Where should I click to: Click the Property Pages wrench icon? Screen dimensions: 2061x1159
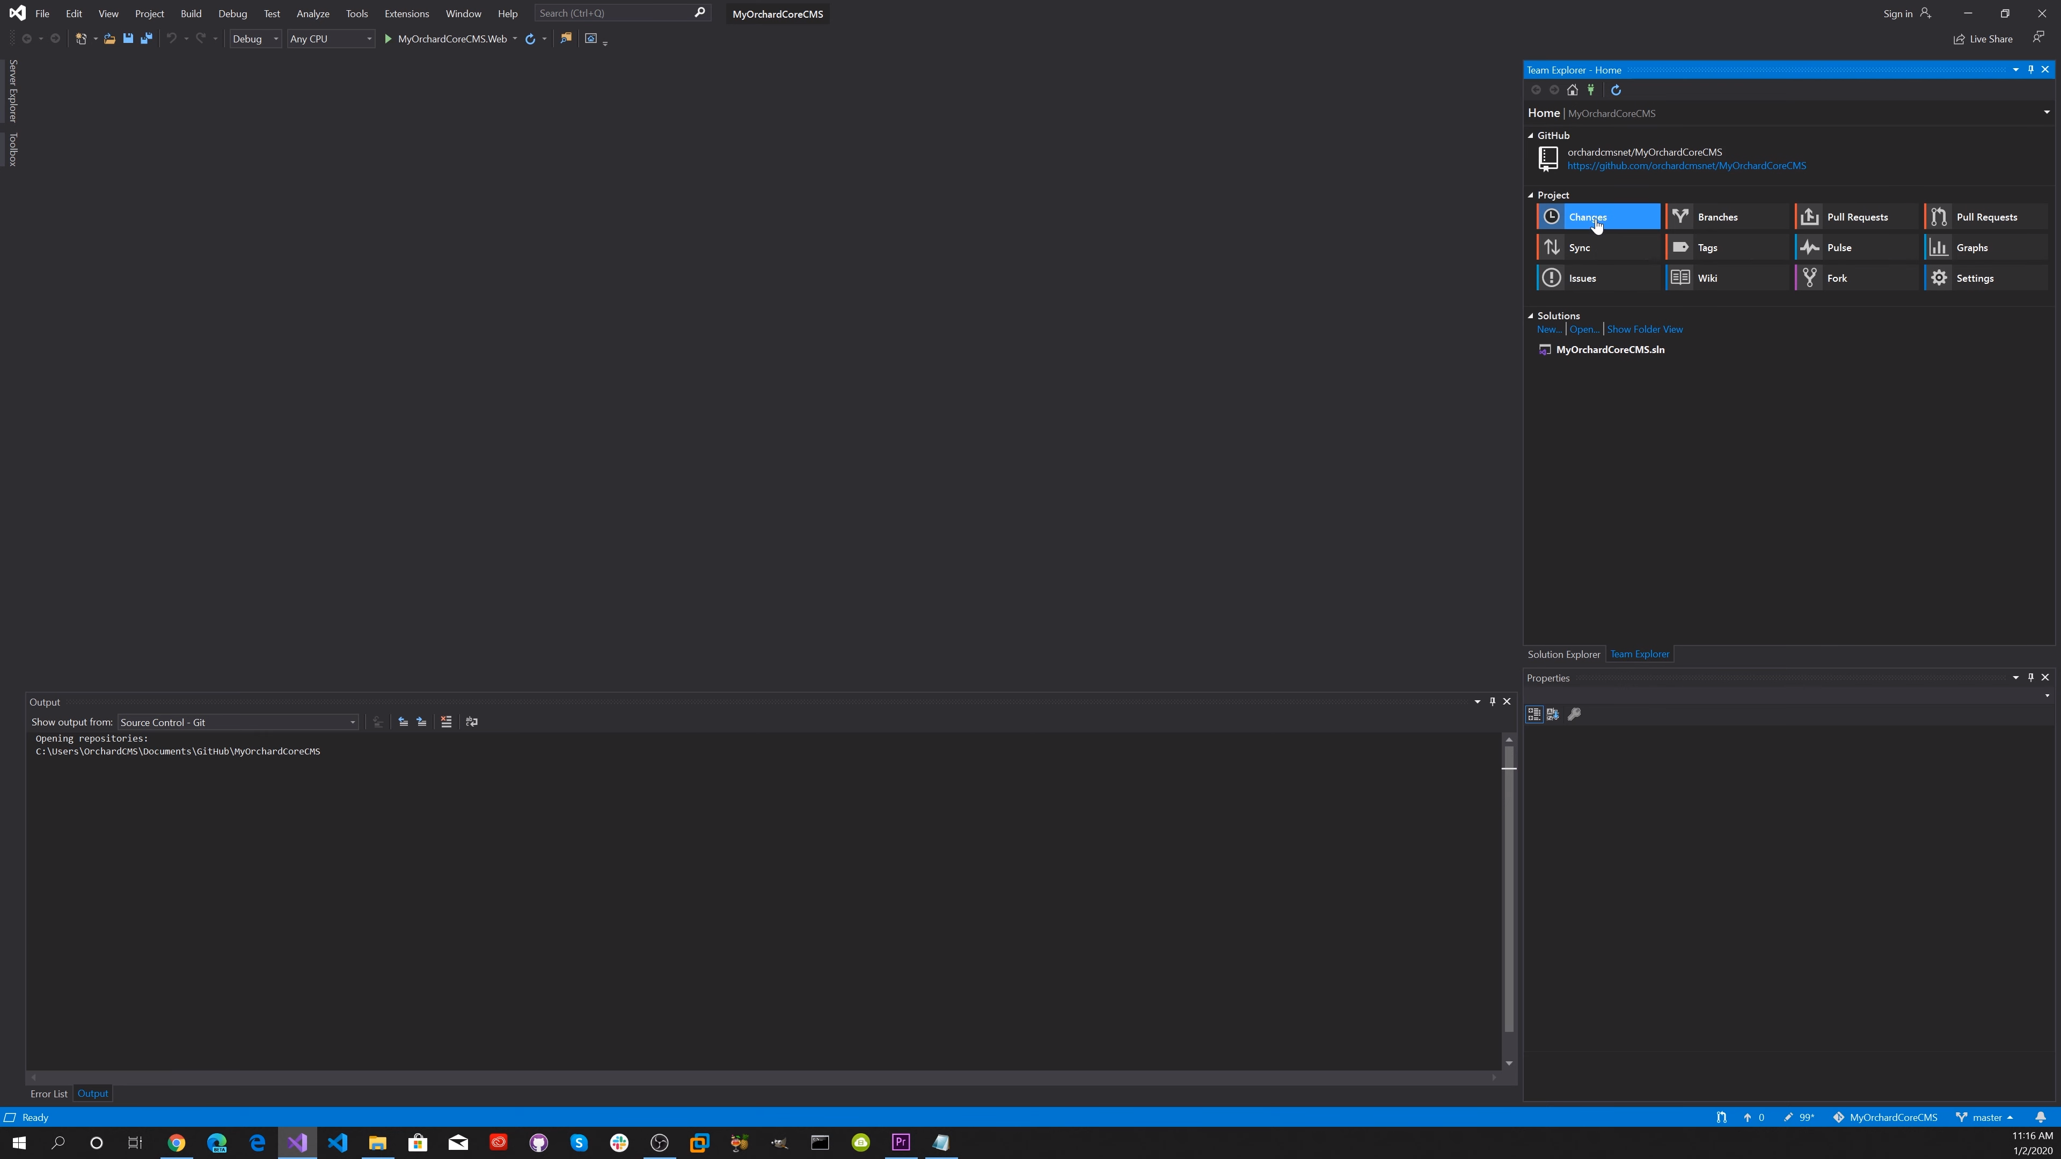1574,714
